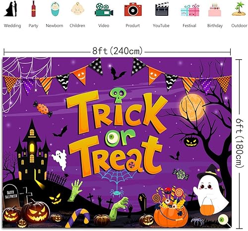Click the green skull above Trick
The height and width of the screenshot is (231, 248).
click(119, 95)
